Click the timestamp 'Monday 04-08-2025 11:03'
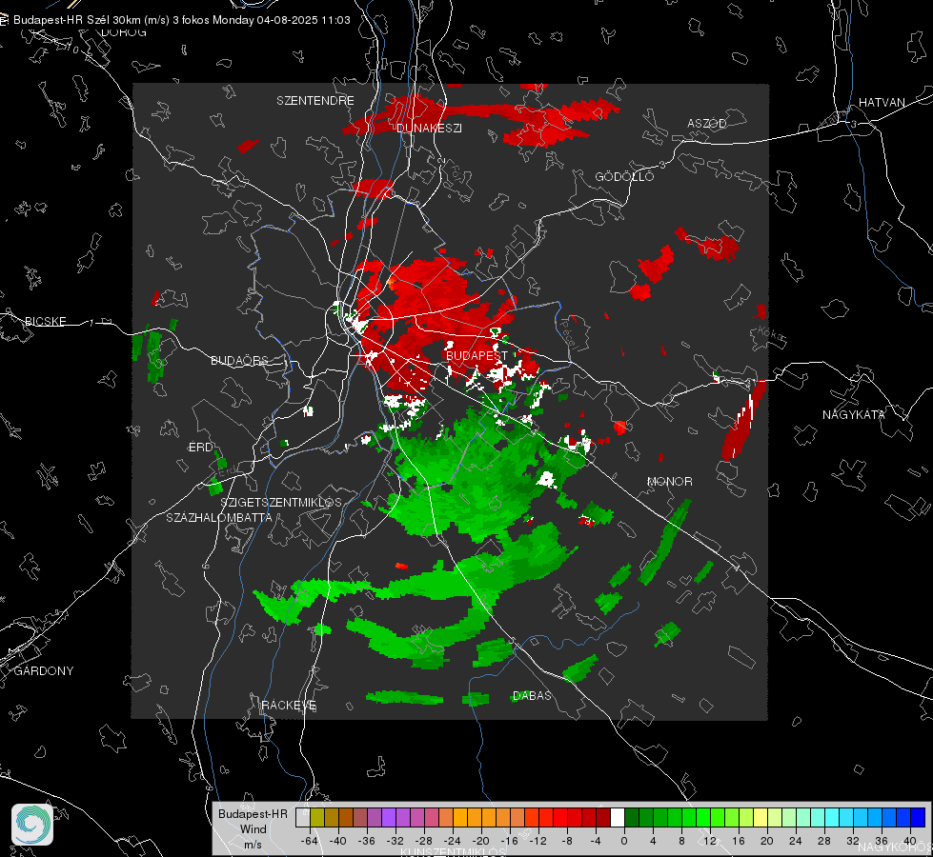This screenshot has height=857, width=933. tap(281, 20)
